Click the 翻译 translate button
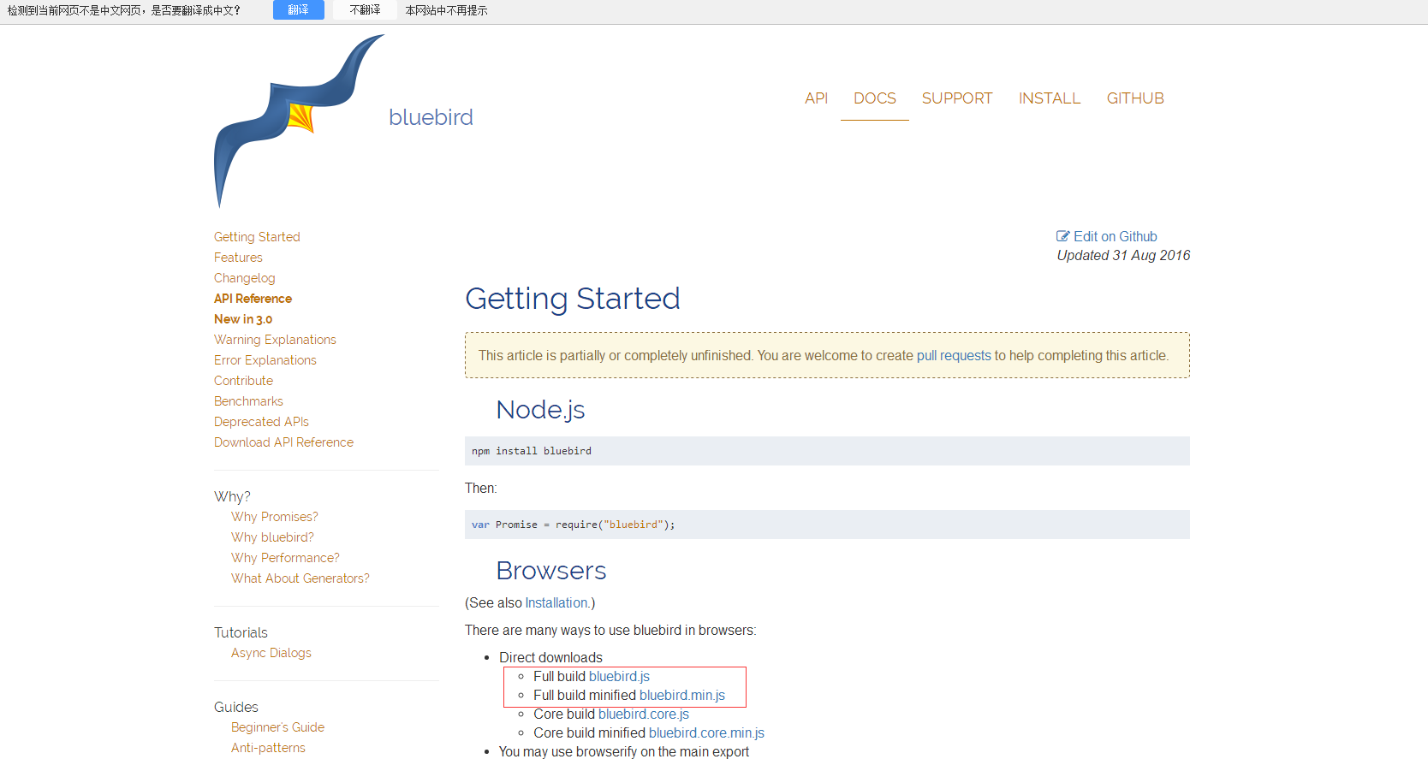Image resolution: width=1428 pixels, height=759 pixels. [x=298, y=10]
